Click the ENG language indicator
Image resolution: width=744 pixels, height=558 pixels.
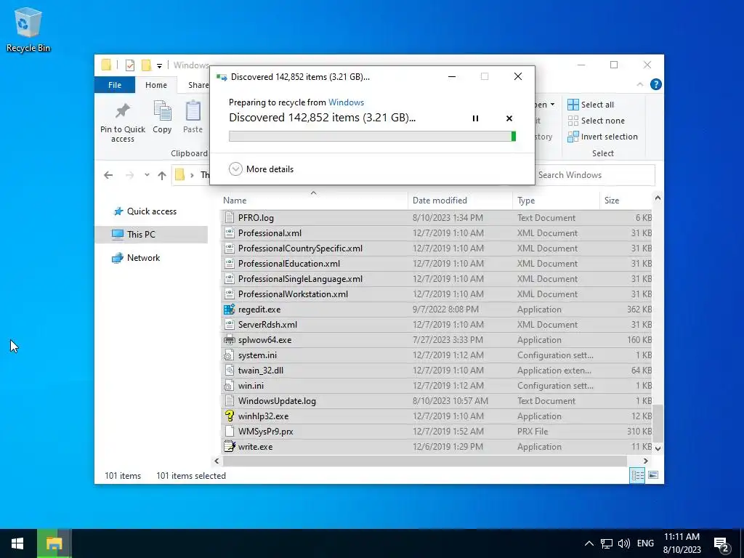(645, 543)
